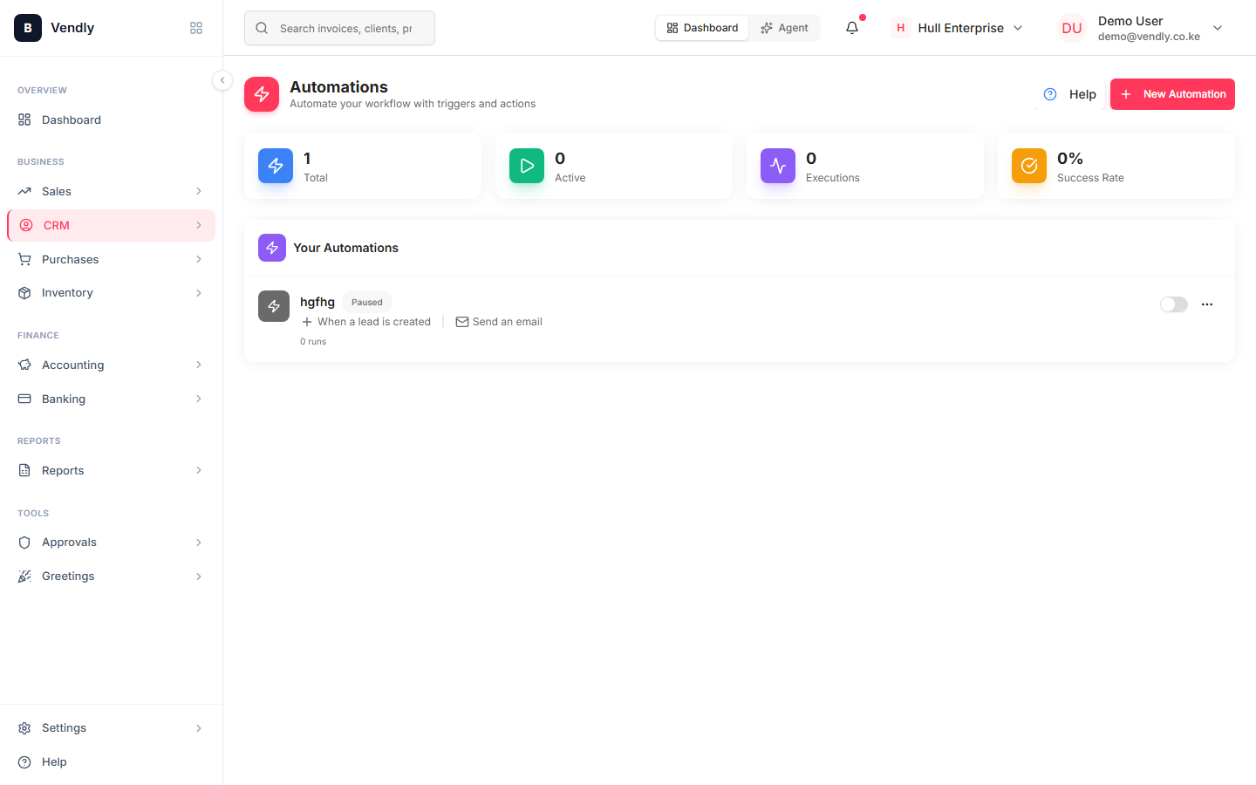Expand the Purchases menu chevron
The image size is (1256, 785).
pos(199,259)
